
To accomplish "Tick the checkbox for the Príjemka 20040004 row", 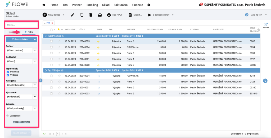I will (51, 47).
